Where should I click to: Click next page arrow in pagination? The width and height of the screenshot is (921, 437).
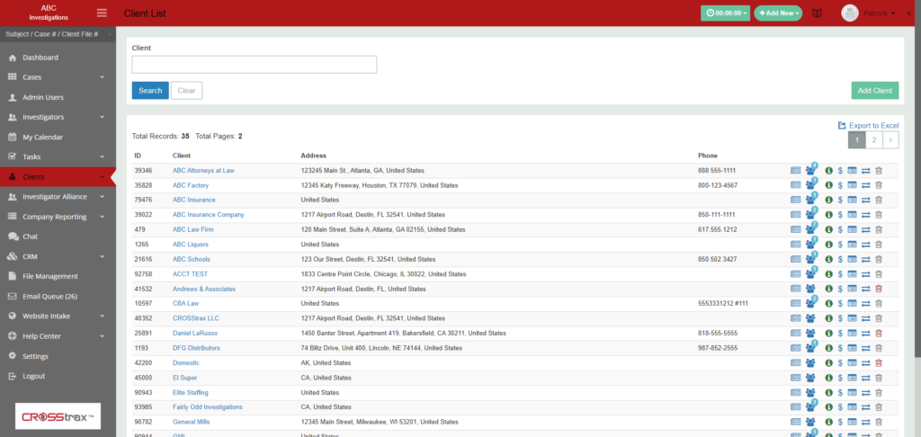pos(890,139)
